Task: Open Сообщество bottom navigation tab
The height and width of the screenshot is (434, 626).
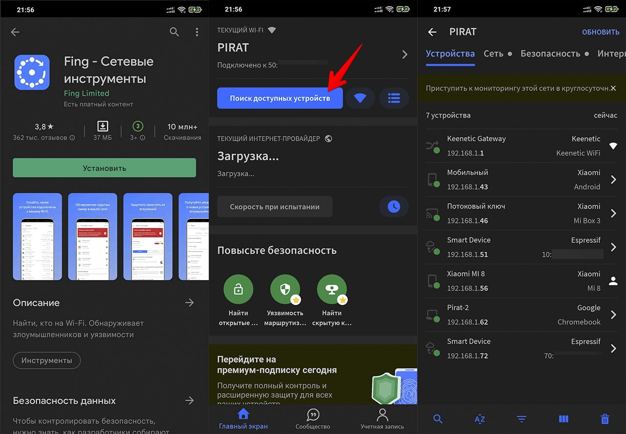Action: click(x=313, y=419)
